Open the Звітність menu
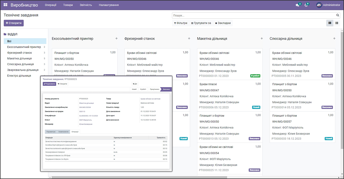This screenshot has width=344, height=179. (86, 5)
